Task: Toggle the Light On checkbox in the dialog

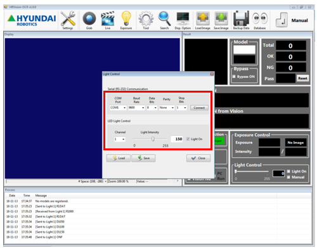Action: [x=188, y=139]
